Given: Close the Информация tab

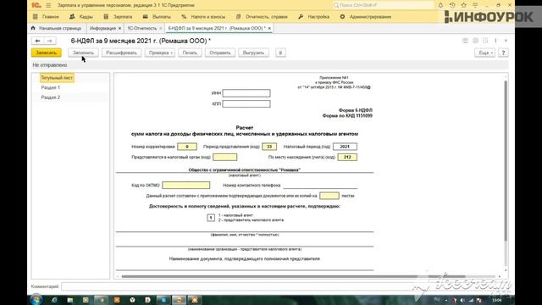Looking at the screenshot, I should pyautogui.click(x=119, y=28).
